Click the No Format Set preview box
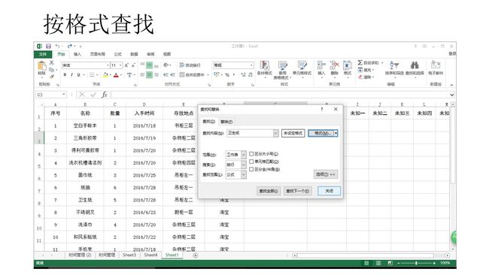 click(293, 133)
